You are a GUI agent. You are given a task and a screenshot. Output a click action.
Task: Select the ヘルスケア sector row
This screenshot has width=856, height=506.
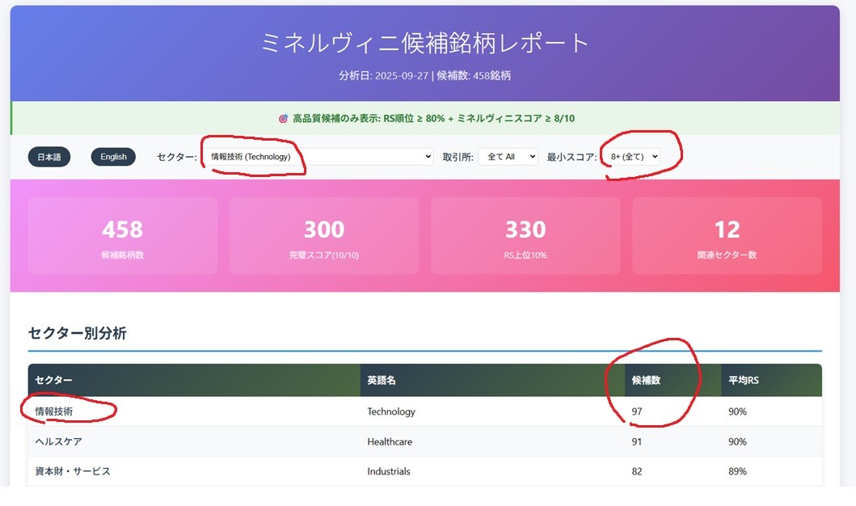point(58,442)
